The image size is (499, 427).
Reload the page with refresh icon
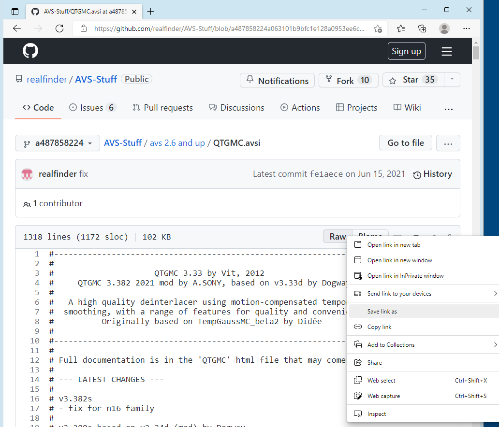click(59, 28)
